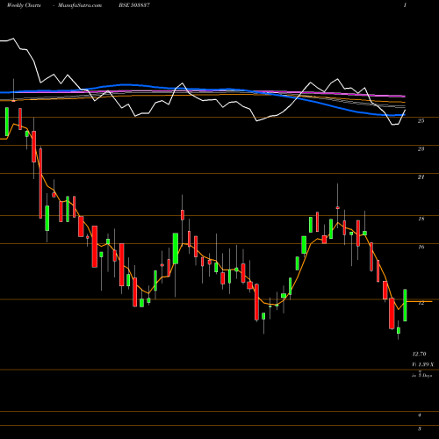
Task: Click the 'MunafaSutra.com' site label
Action: click(80, 5)
